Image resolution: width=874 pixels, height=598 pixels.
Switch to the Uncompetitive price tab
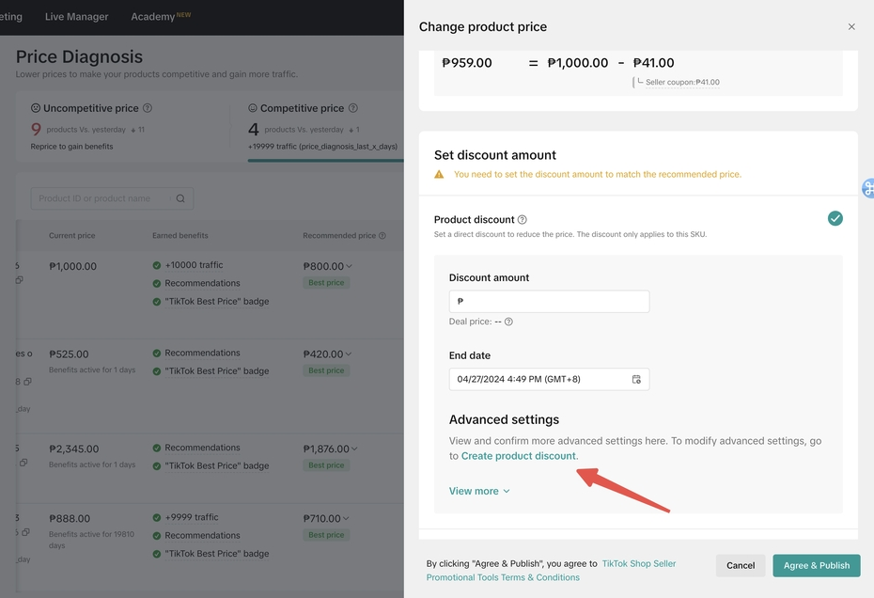pos(90,109)
